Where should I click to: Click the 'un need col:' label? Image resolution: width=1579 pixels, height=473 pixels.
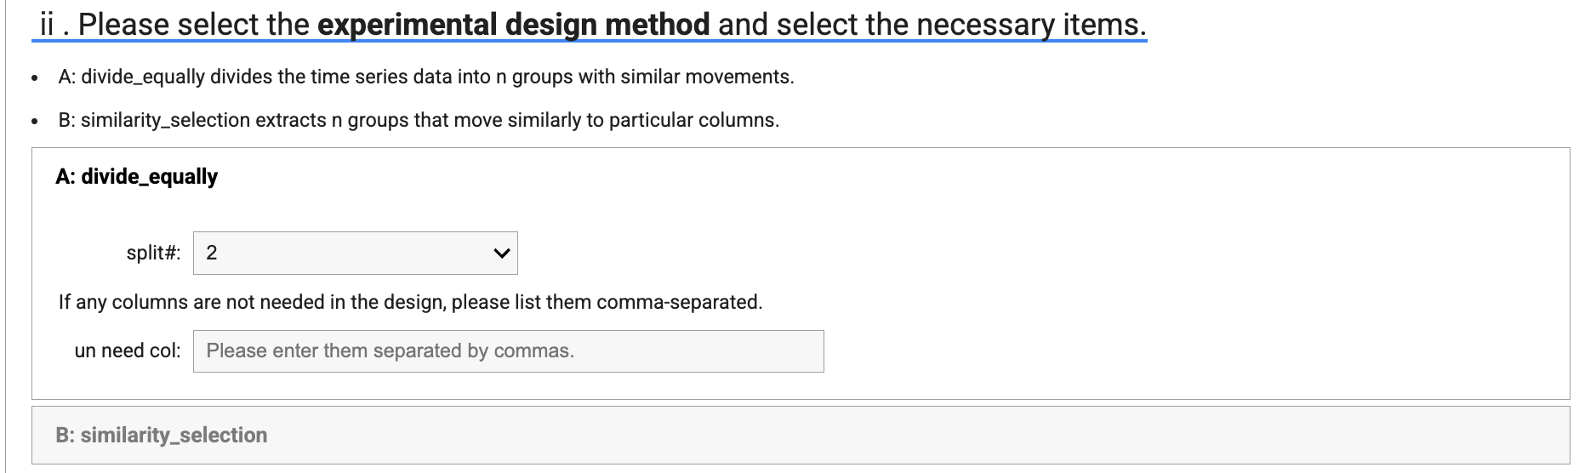click(x=128, y=351)
